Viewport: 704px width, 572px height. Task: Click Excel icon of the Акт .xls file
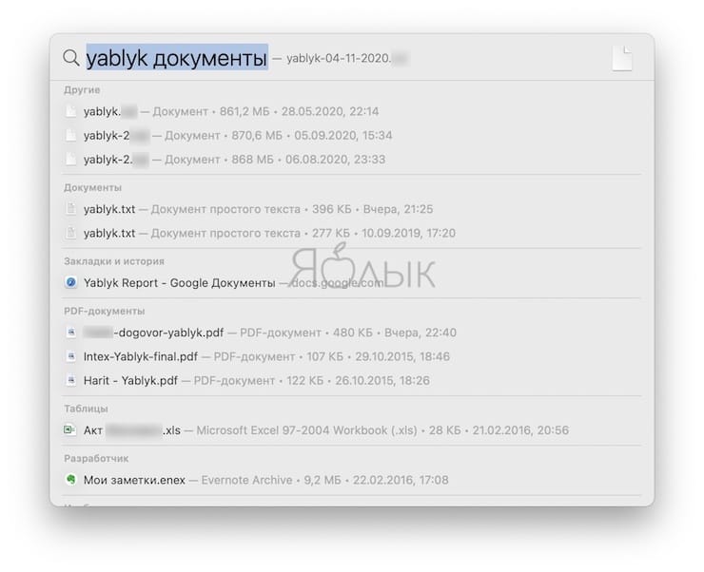pyautogui.click(x=69, y=429)
